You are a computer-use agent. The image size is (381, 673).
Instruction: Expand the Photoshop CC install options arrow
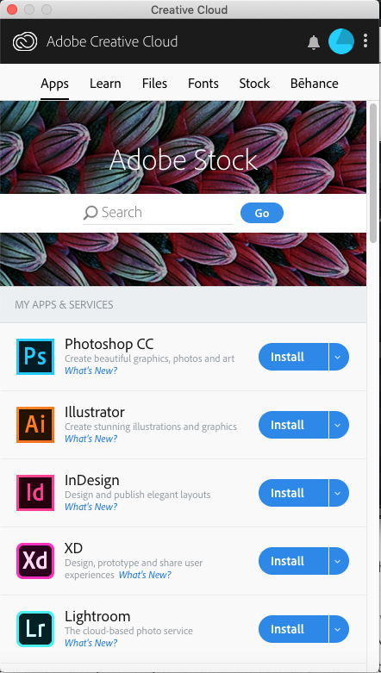[x=339, y=357]
